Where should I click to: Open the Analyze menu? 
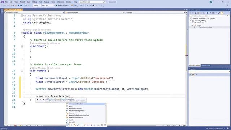47,2
